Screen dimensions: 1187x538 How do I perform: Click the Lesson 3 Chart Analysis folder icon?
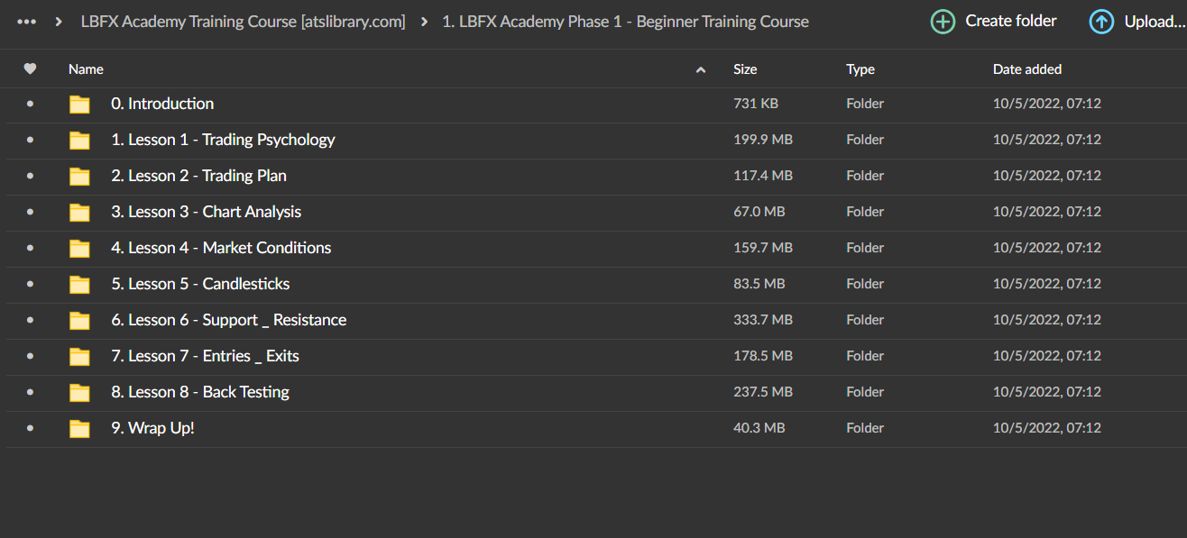tap(80, 213)
